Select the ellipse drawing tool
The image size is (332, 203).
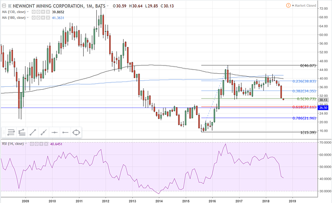[77, 132]
